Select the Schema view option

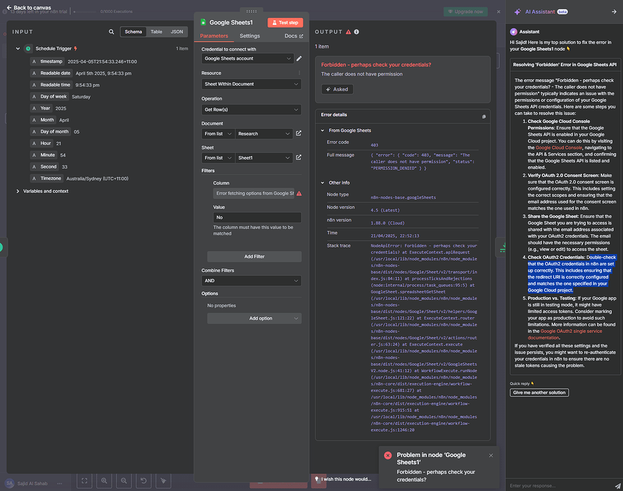point(133,32)
